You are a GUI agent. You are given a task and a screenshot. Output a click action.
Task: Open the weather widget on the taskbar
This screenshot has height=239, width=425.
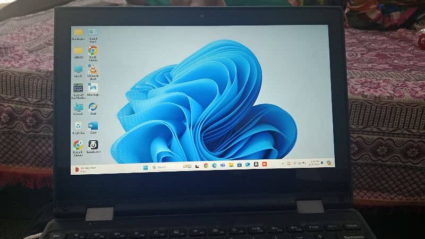85,169
